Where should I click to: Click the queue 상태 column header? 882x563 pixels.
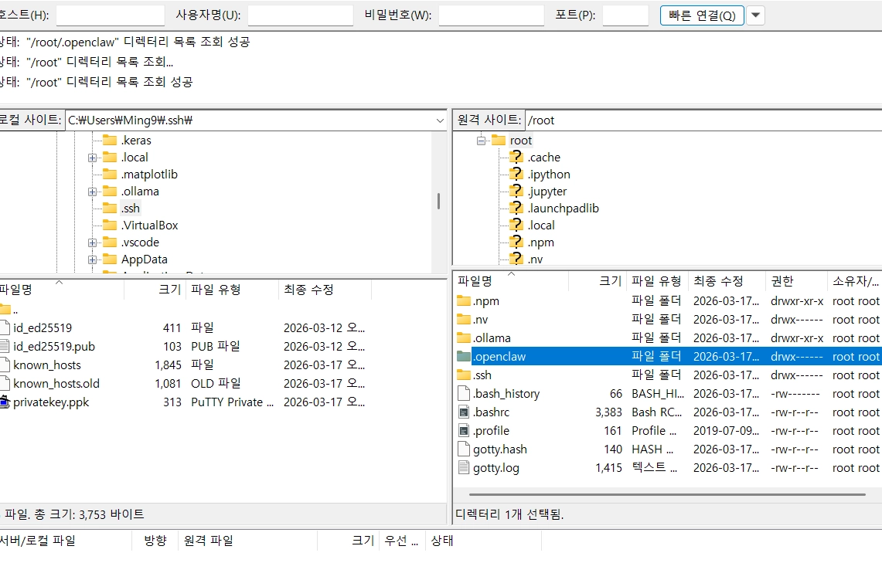[482, 541]
